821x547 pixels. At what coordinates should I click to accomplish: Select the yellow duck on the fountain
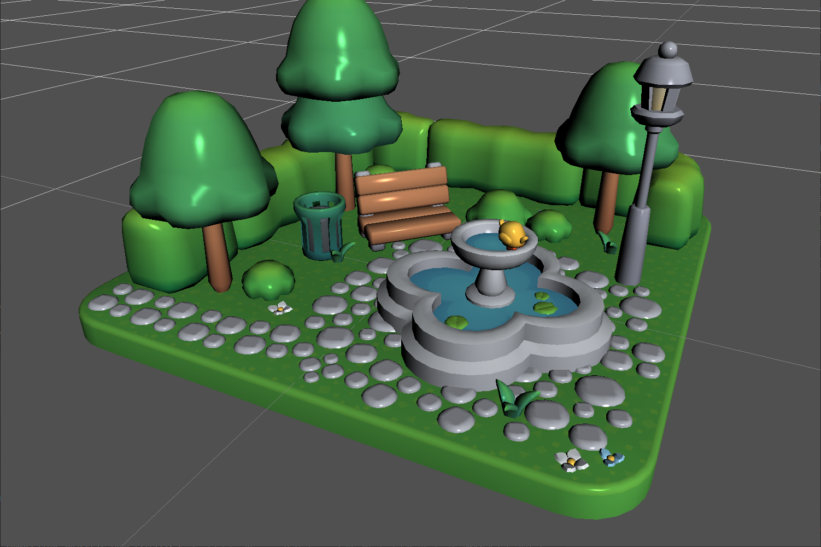coord(513,234)
